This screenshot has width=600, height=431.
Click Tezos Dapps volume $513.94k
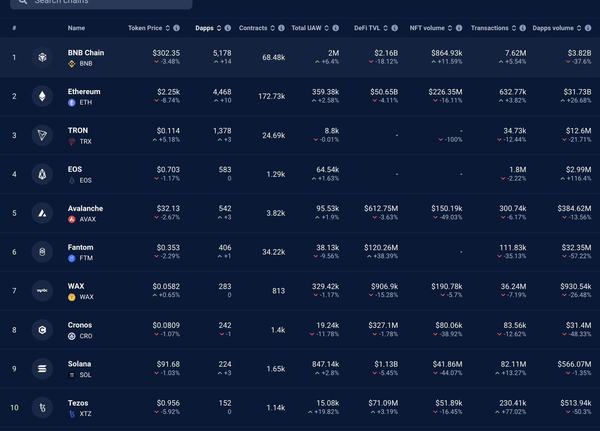(x=576, y=403)
